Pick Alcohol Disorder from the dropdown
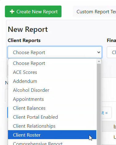116x145 pixels. point(52,90)
